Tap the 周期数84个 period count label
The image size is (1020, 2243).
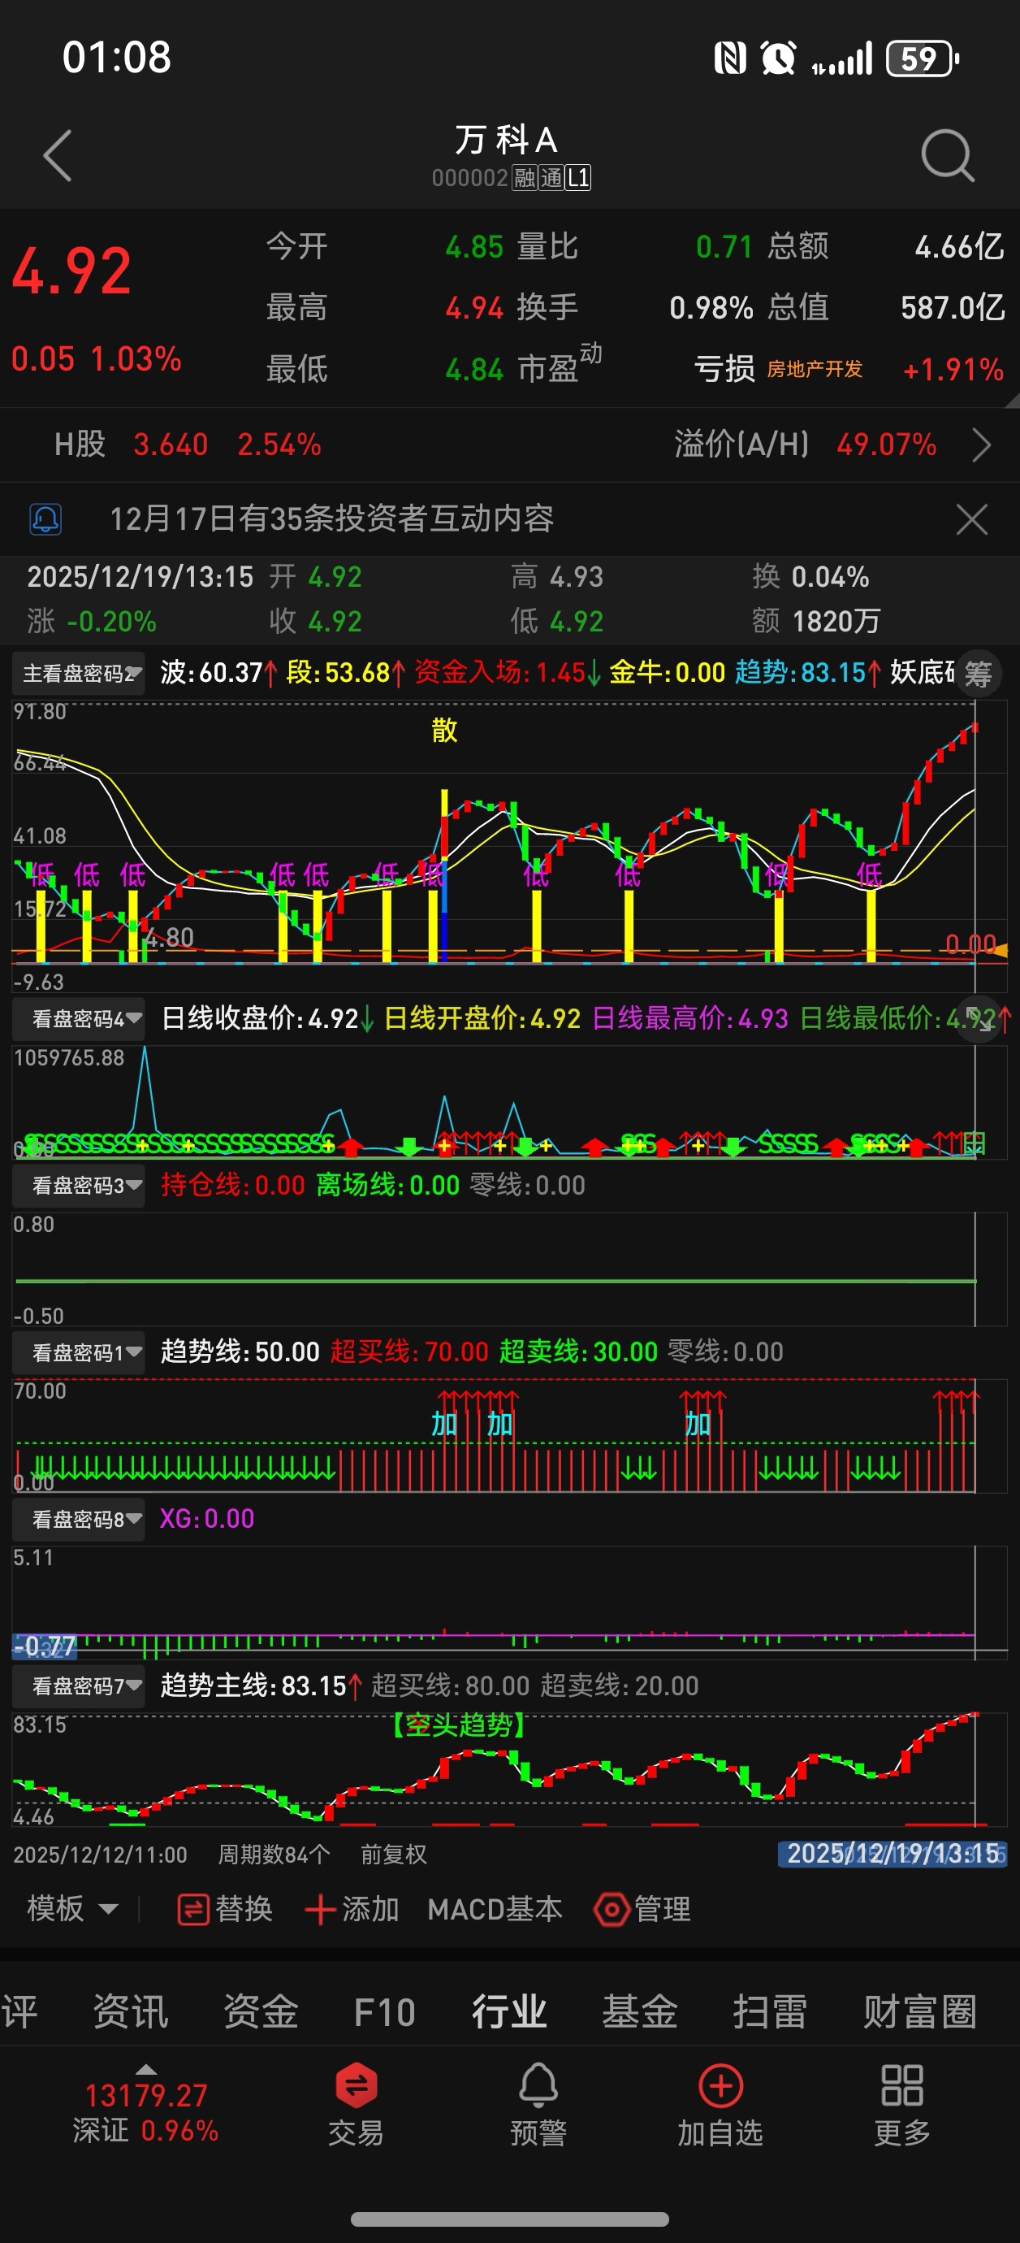(x=274, y=1854)
